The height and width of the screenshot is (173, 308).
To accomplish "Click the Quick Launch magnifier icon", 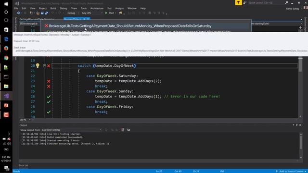I will coord(287,2).
